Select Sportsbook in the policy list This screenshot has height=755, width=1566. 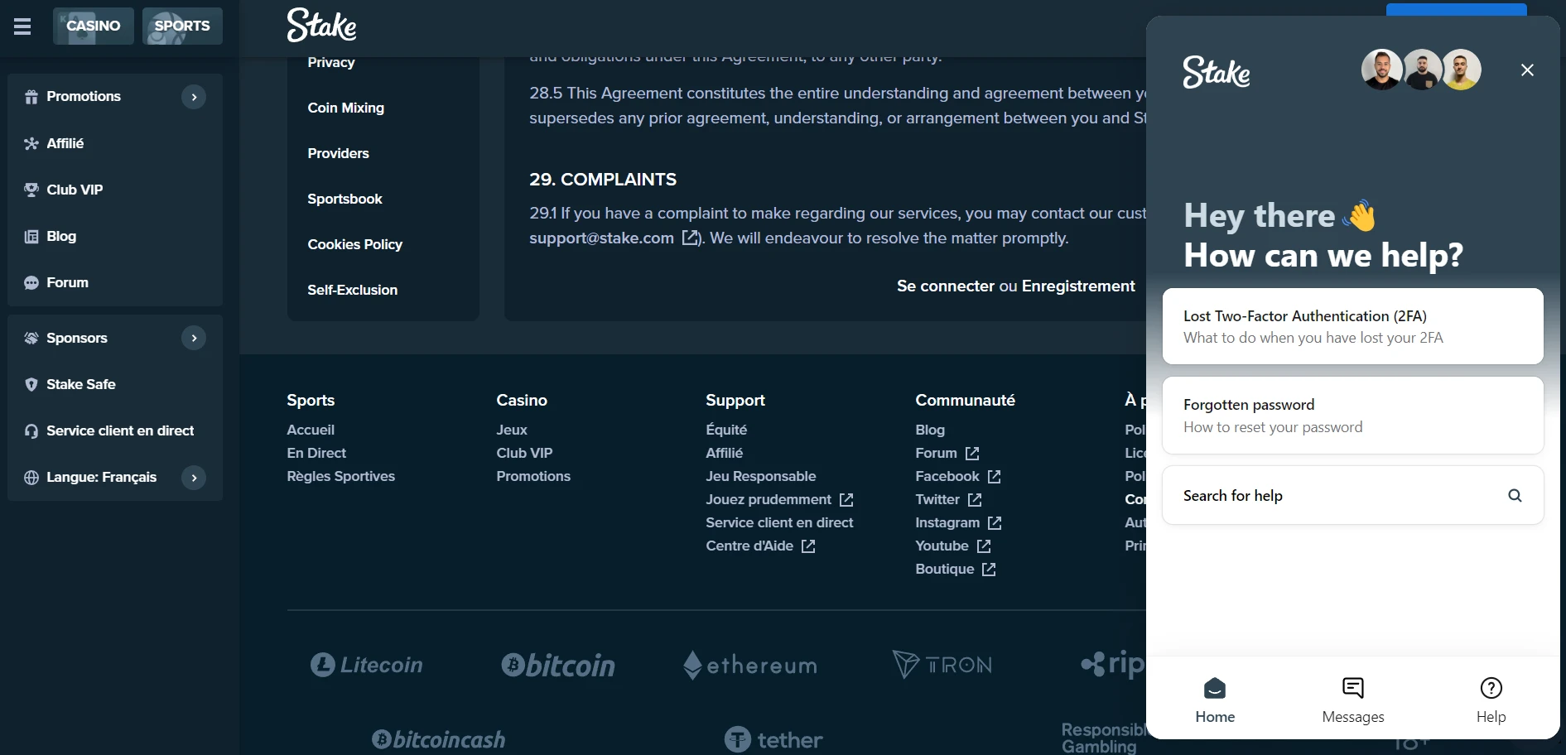click(345, 199)
